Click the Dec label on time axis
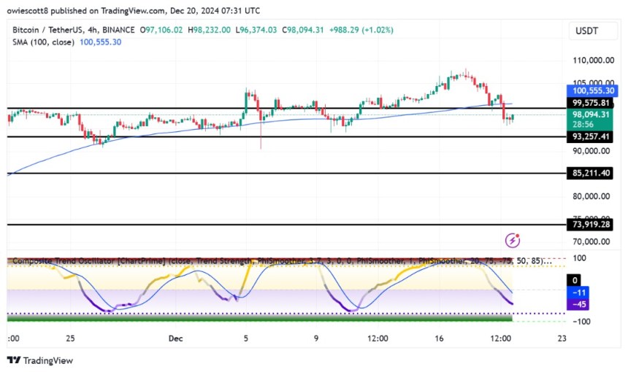The image size is (628, 372). click(x=175, y=338)
